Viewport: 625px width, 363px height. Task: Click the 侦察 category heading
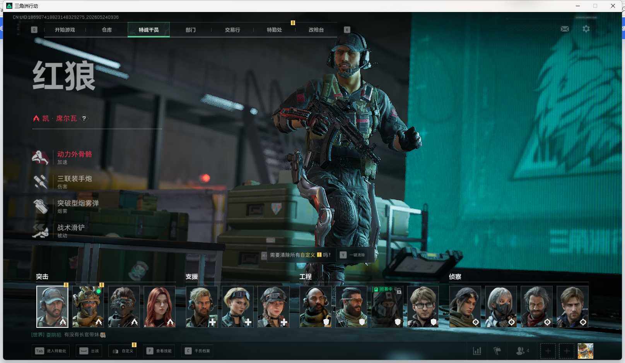tap(455, 277)
